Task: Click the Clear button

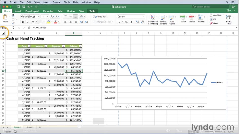Action: tap(214, 23)
